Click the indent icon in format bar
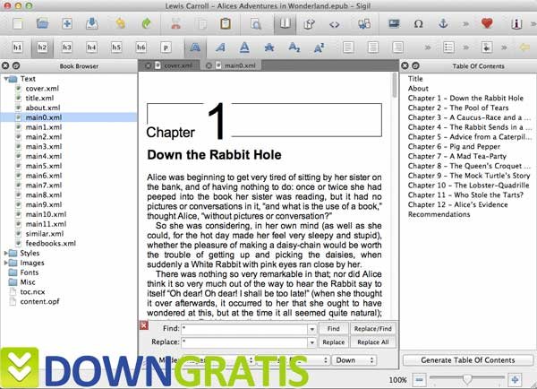The width and height of the screenshot is (537, 389). coord(487,48)
